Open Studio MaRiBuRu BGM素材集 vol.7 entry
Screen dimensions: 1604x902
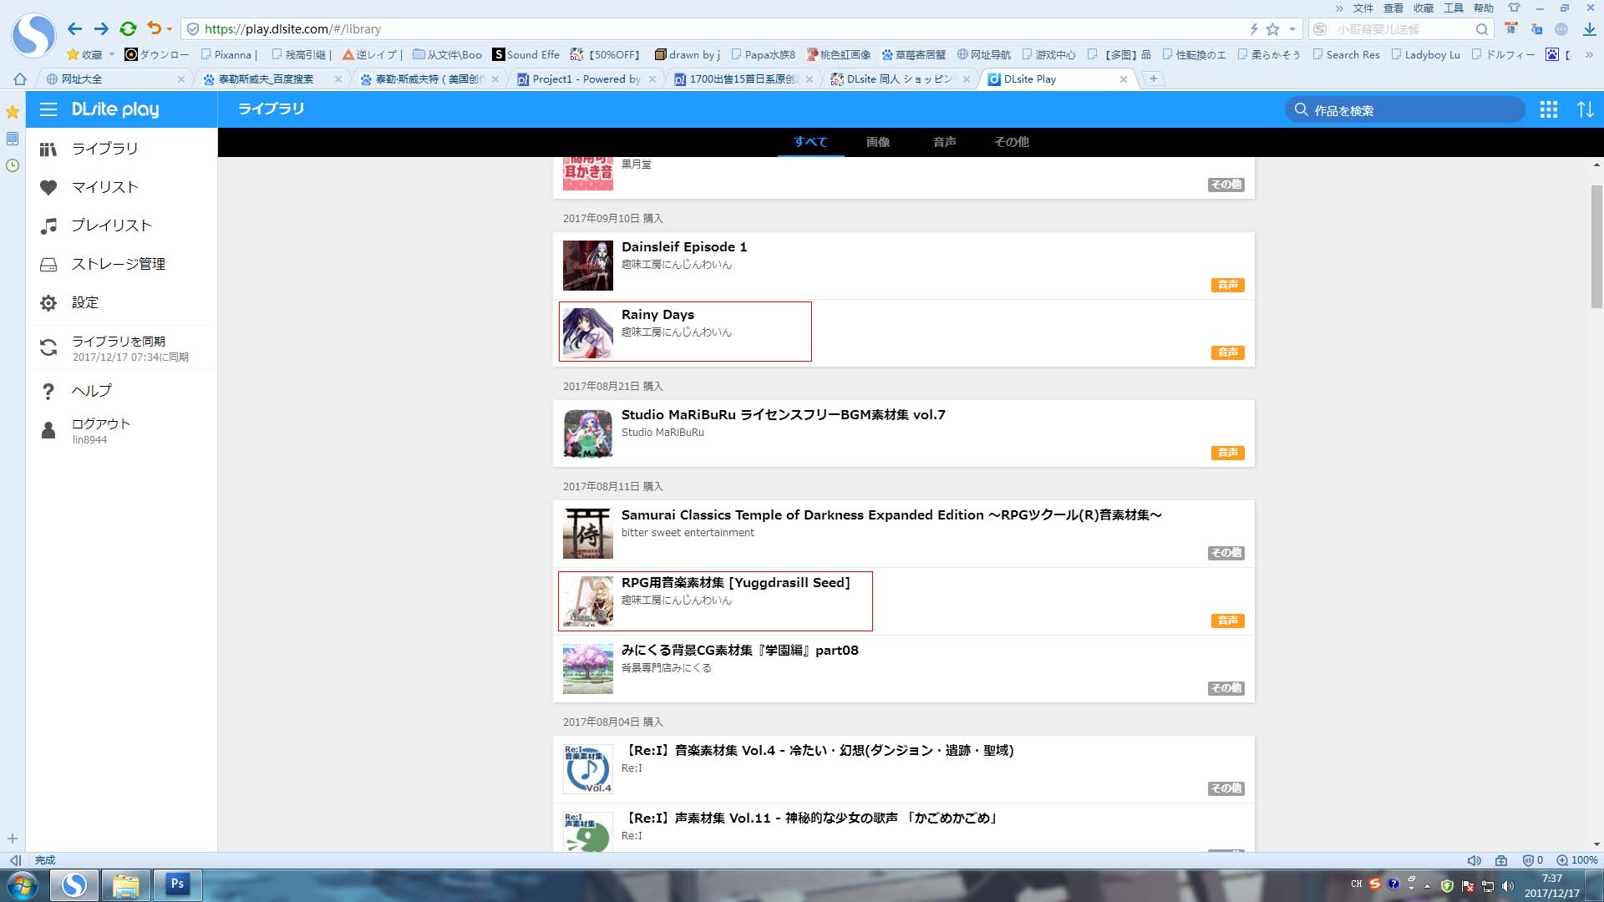903,433
